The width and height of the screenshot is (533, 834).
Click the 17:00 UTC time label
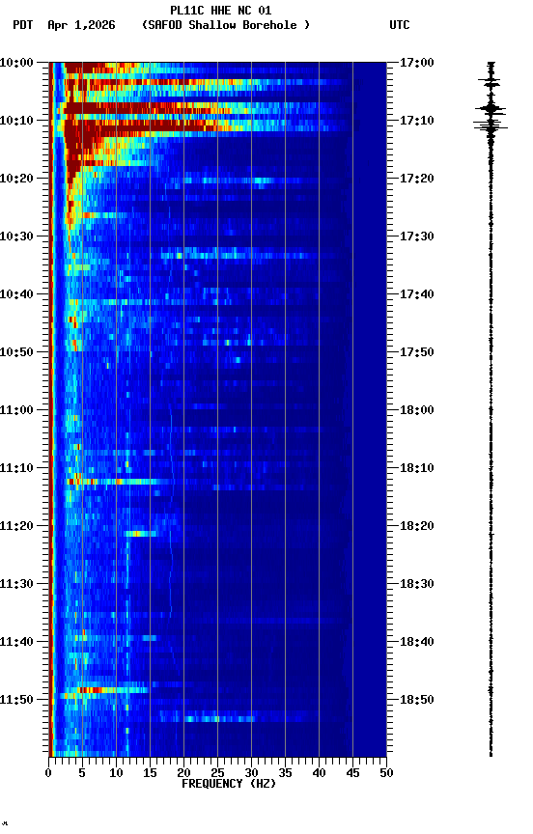[417, 63]
